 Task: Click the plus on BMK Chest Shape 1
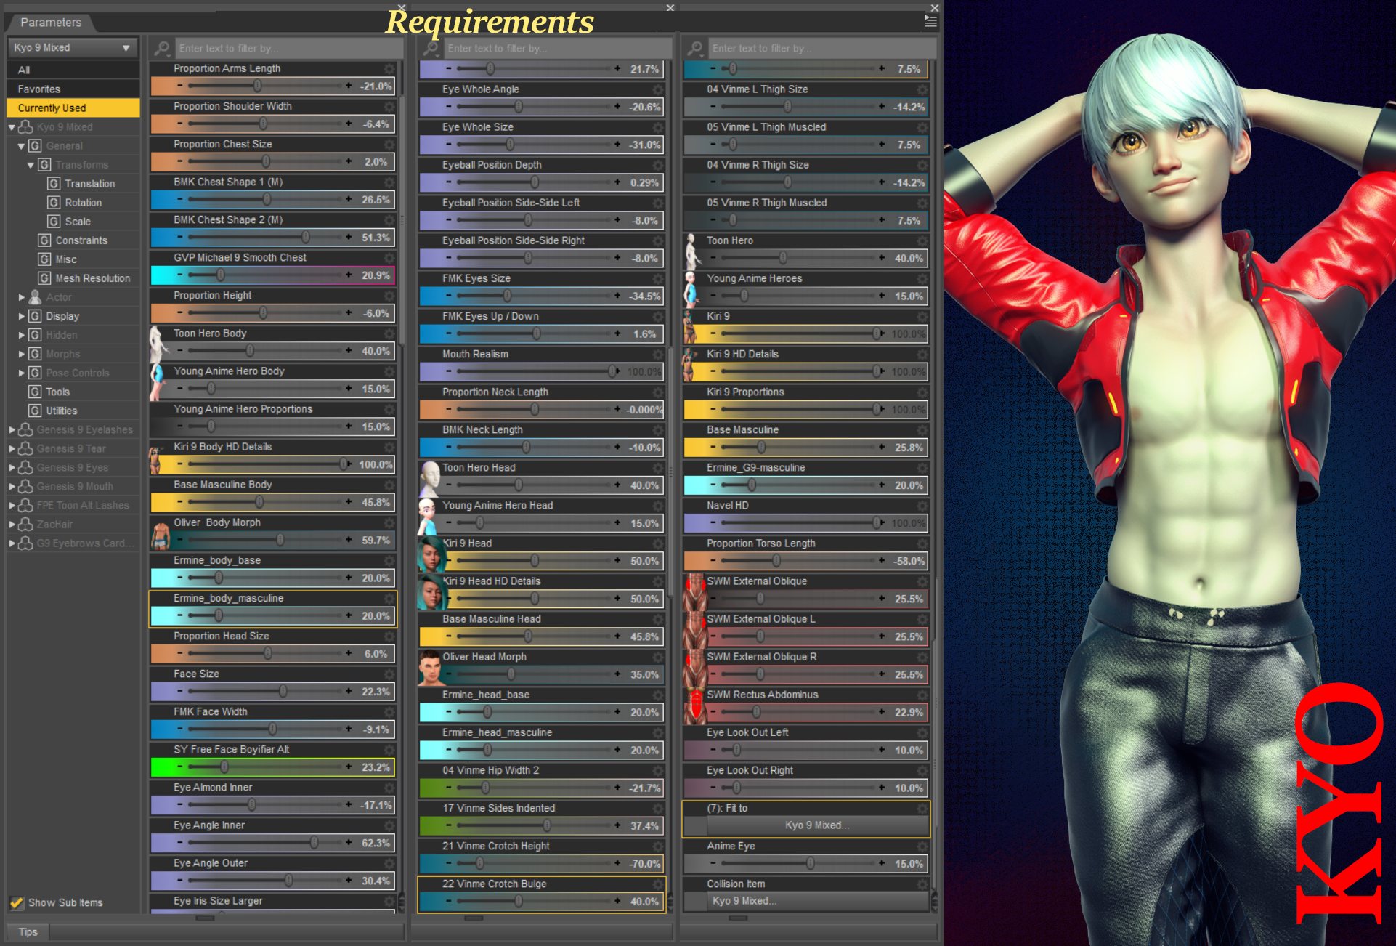tap(349, 199)
